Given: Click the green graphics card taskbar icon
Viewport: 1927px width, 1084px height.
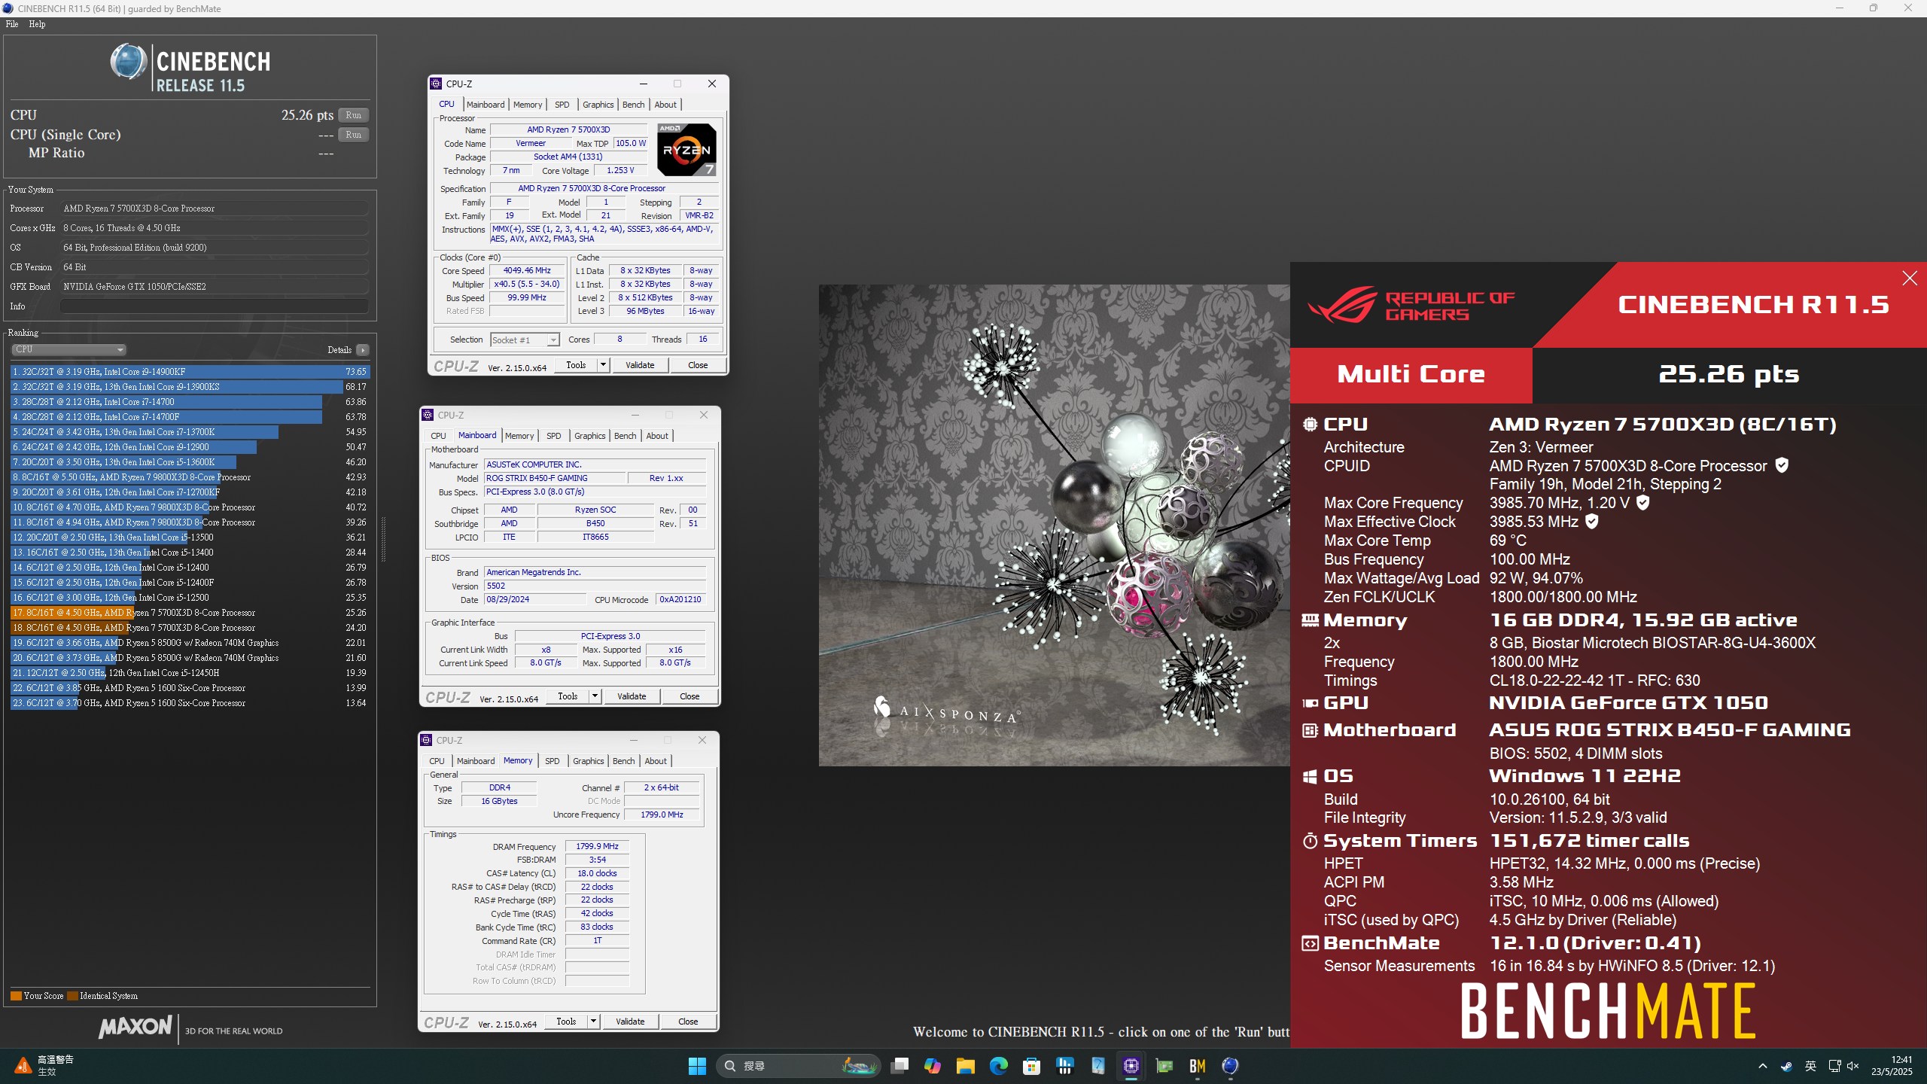Looking at the screenshot, I should pos(1164,1066).
